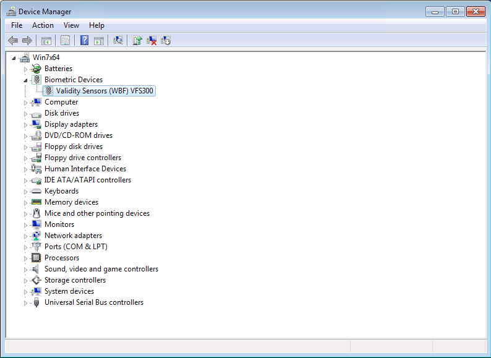Click the Mice and pointing devices icon

click(x=36, y=213)
